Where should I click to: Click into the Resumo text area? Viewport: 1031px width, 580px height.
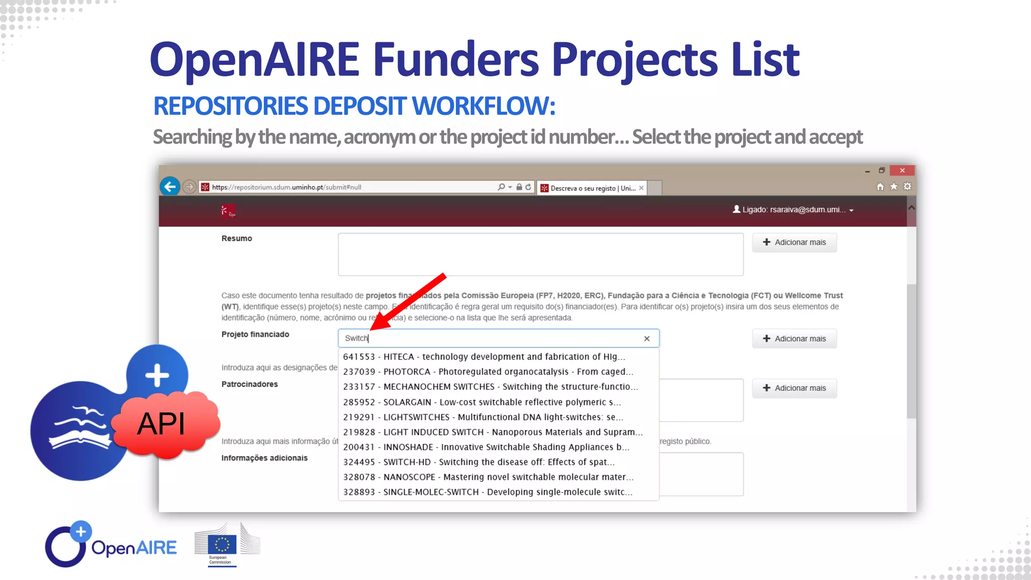tap(541, 254)
